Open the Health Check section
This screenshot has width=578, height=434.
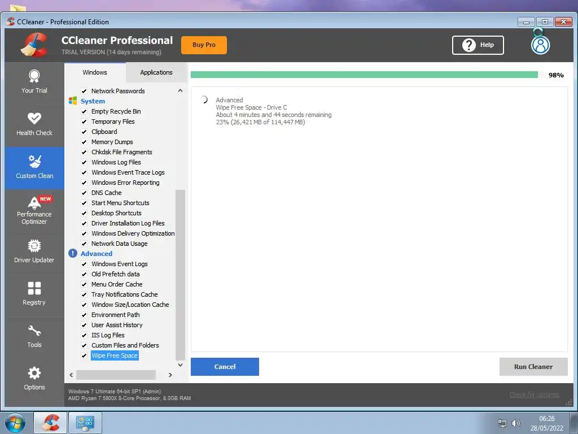tap(34, 125)
